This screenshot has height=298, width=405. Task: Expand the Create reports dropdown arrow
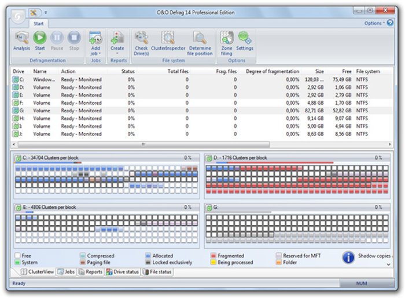tap(117, 53)
